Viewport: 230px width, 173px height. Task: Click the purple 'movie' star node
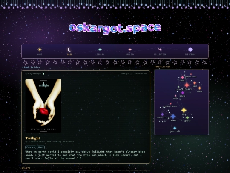pyautogui.click(x=183, y=93)
